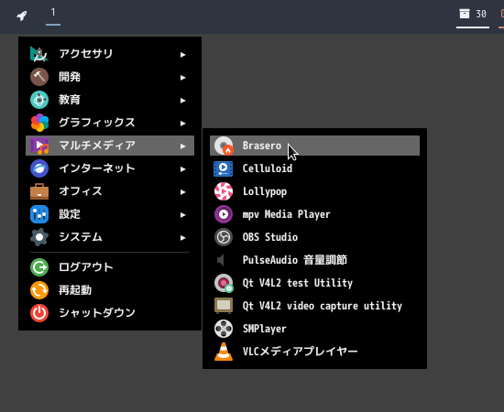Expand the 教育 submenu arrow
504x412 pixels.
coord(183,101)
